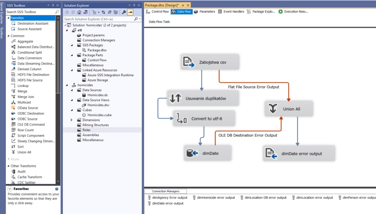The height and width of the screenshot is (214, 376).
Task: Collapse the Other Transforms toolbox group
Action: click(8, 166)
